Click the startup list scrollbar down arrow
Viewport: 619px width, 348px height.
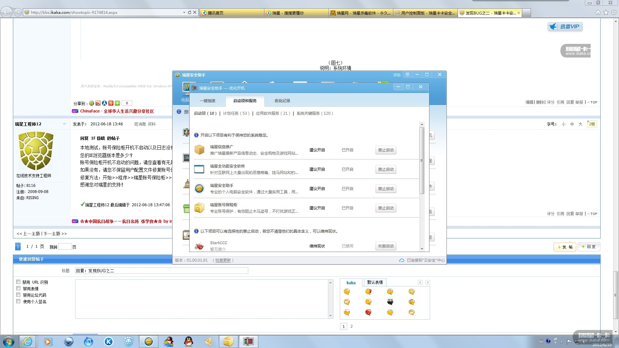click(422, 249)
